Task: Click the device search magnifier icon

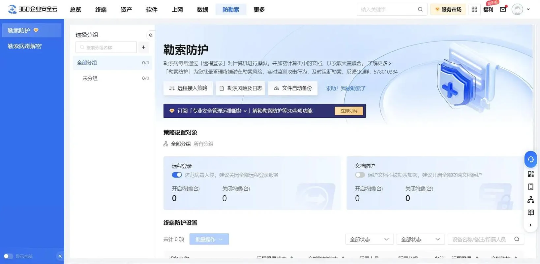Action: point(517,239)
